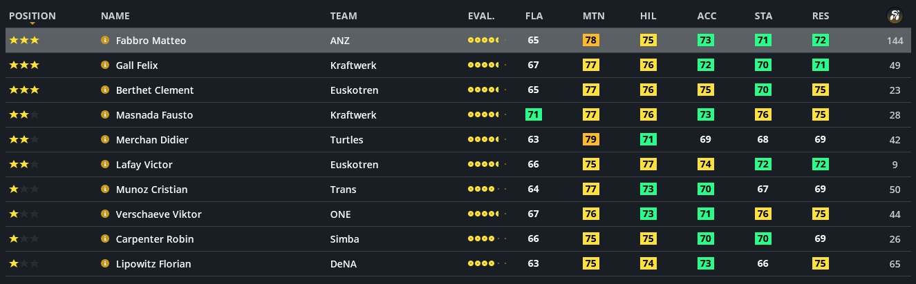Click the orange 79 MTN value for Merchan
Screen dimensions: 916x284
[591, 140]
